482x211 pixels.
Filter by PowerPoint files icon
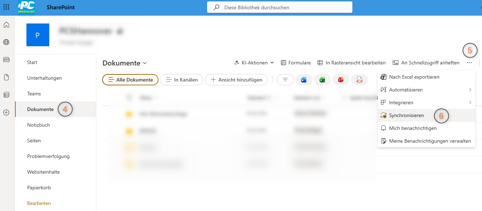(341, 80)
